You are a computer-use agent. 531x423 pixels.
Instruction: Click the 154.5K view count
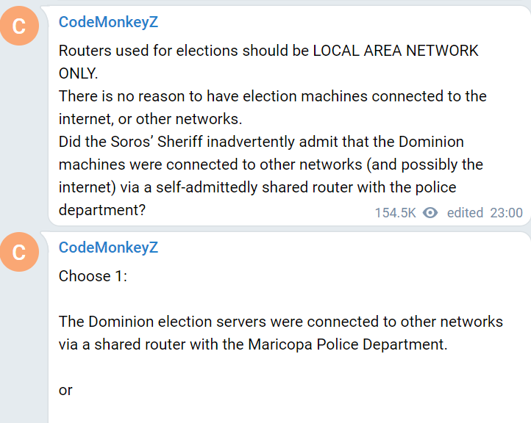[395, 213]
